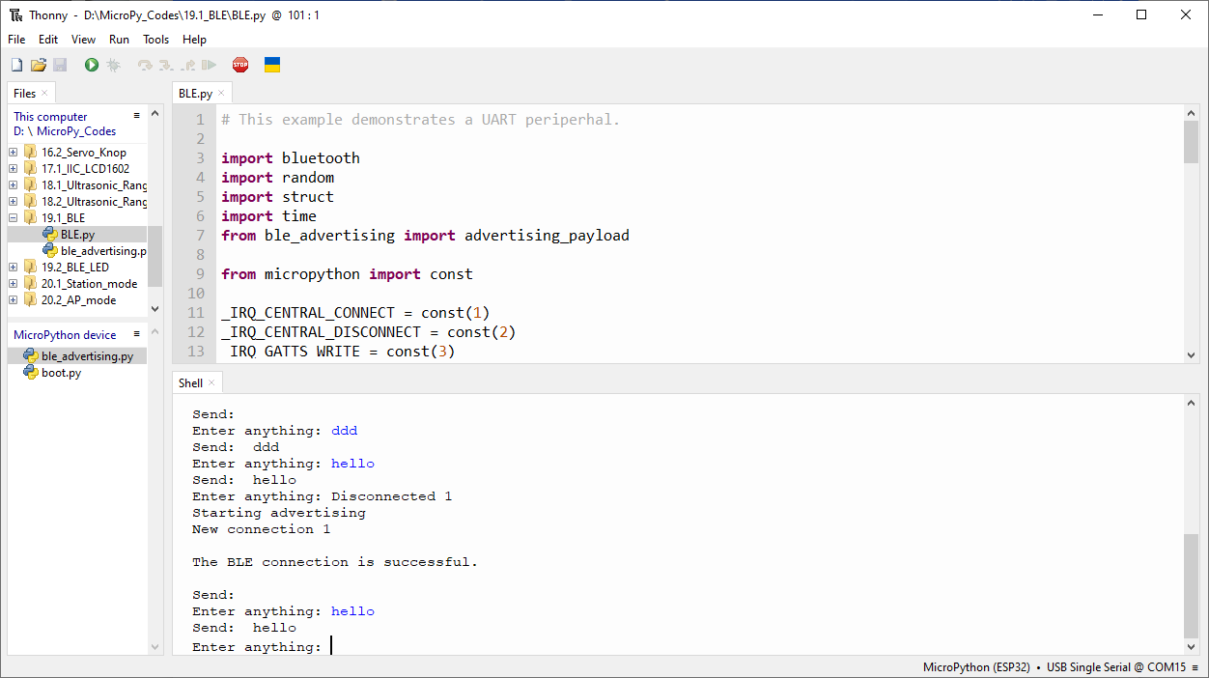1209x678 pixels.
Task: Close the BLE.py editor tab
Action: pos(221,94)
